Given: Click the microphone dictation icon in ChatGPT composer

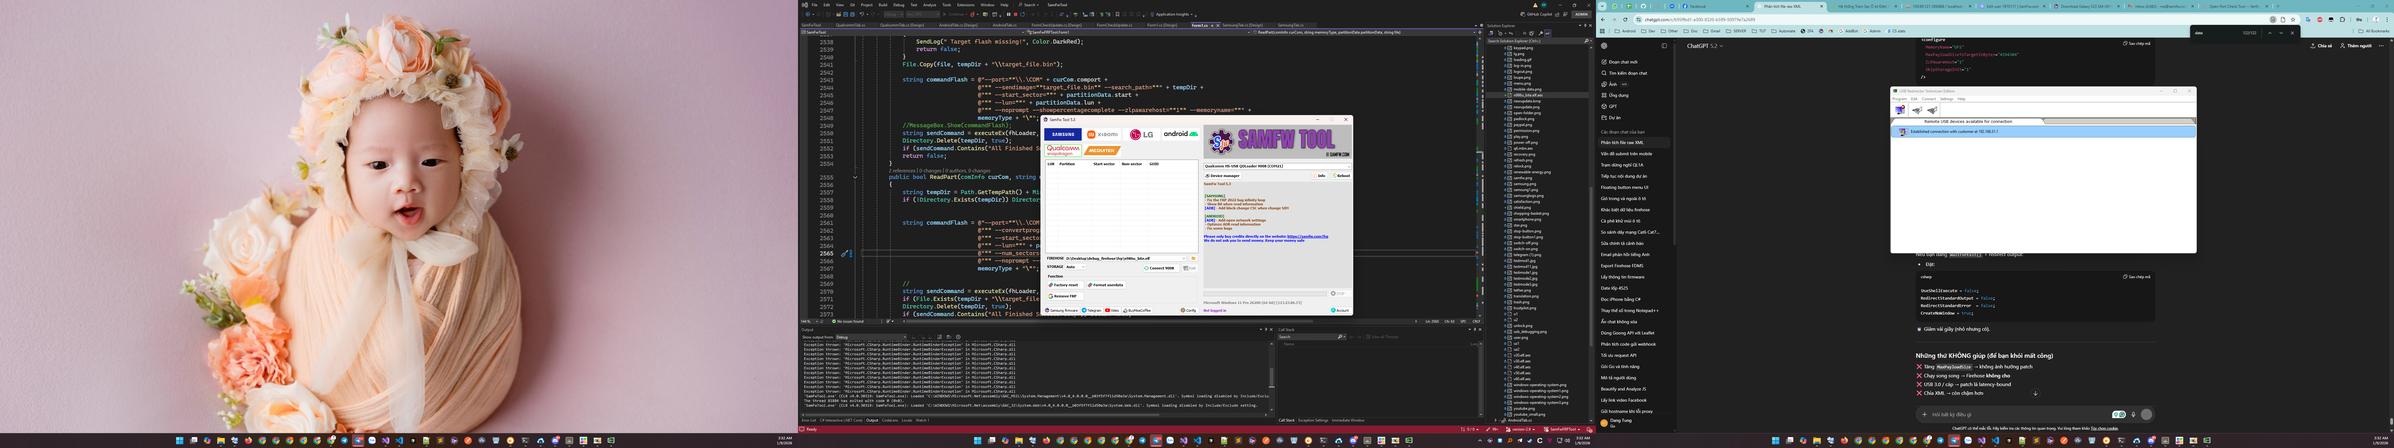Looking at the screenshot, I should [2133, 415].
